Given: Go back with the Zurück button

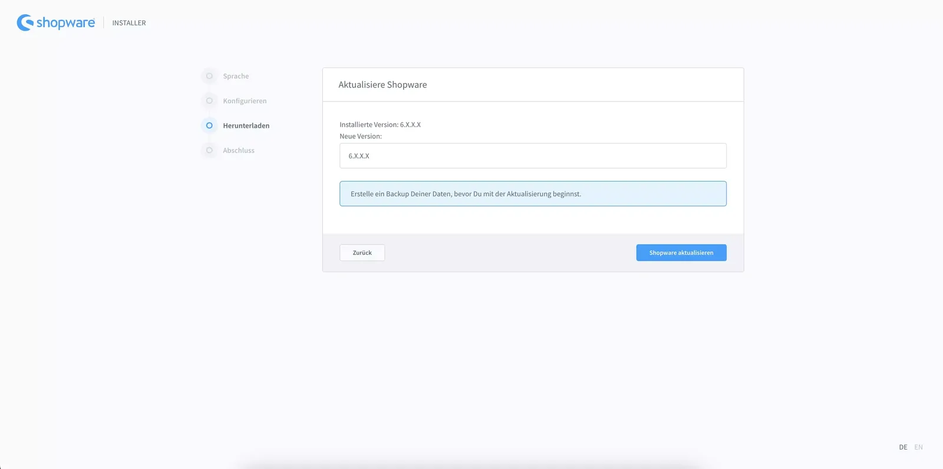Looking at the screenshot, I should coord(362,253).
